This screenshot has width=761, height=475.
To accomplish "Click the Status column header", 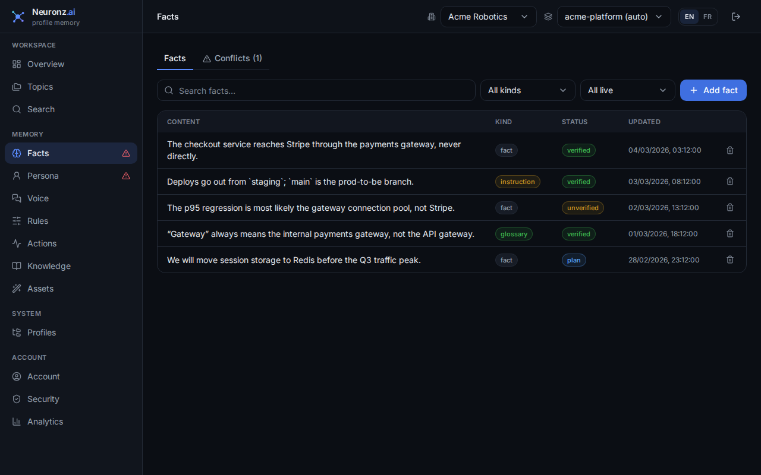I will point(574,122).
